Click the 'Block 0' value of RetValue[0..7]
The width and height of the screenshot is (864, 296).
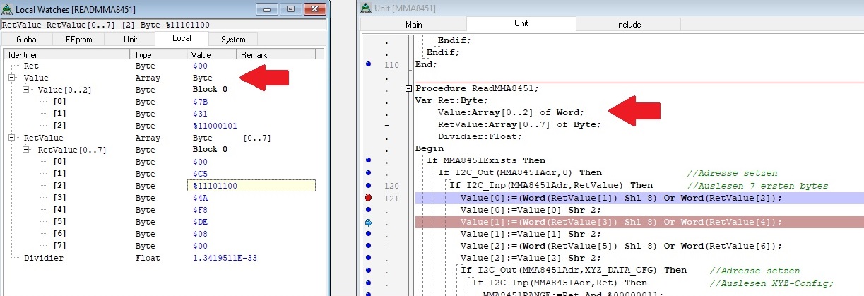pos(210,150)
